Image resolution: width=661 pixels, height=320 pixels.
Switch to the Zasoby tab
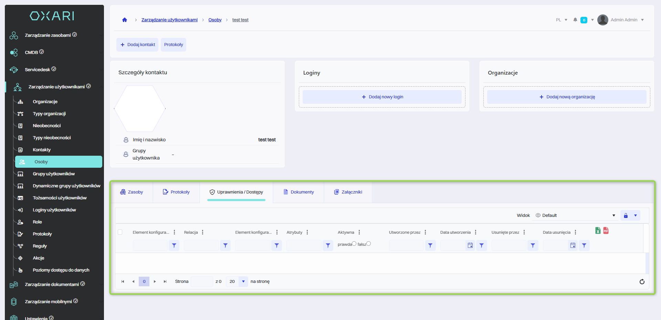click(x=132, y=192)
